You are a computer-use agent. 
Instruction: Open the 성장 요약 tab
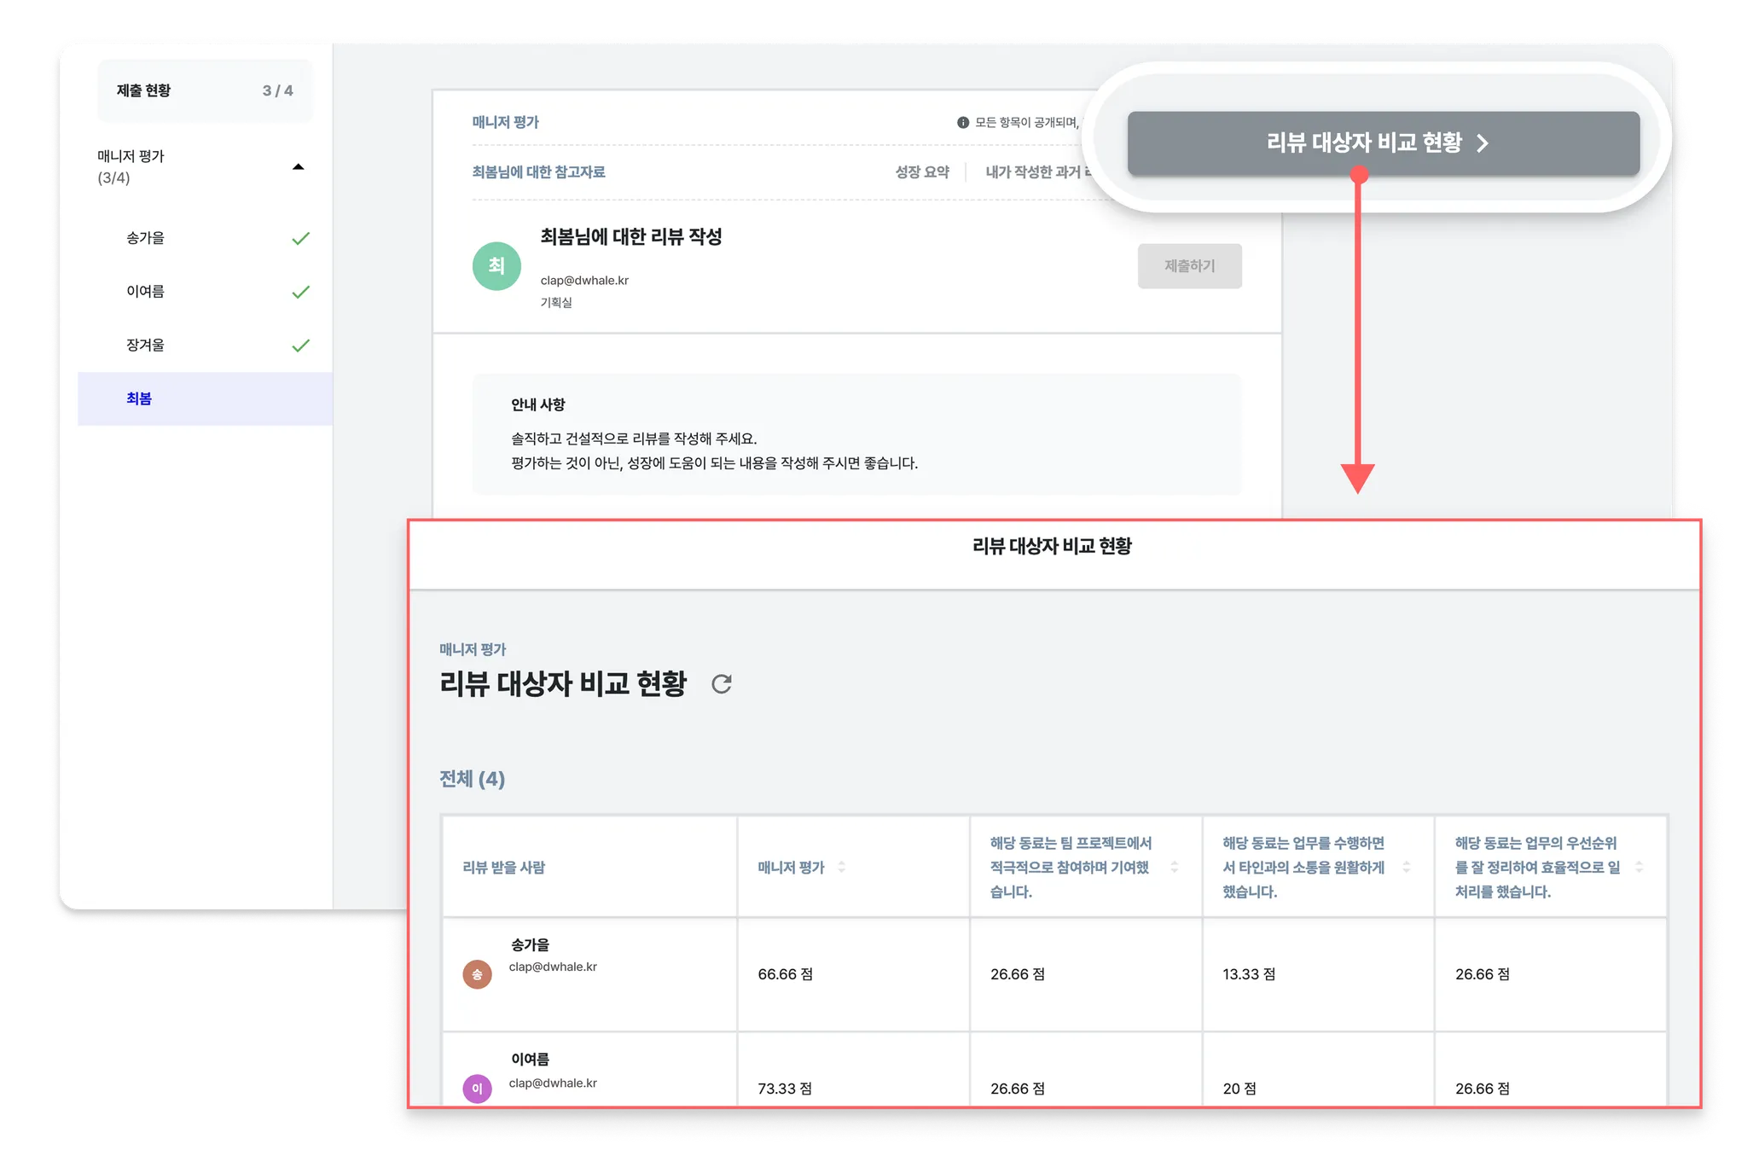tap(922, 172)
